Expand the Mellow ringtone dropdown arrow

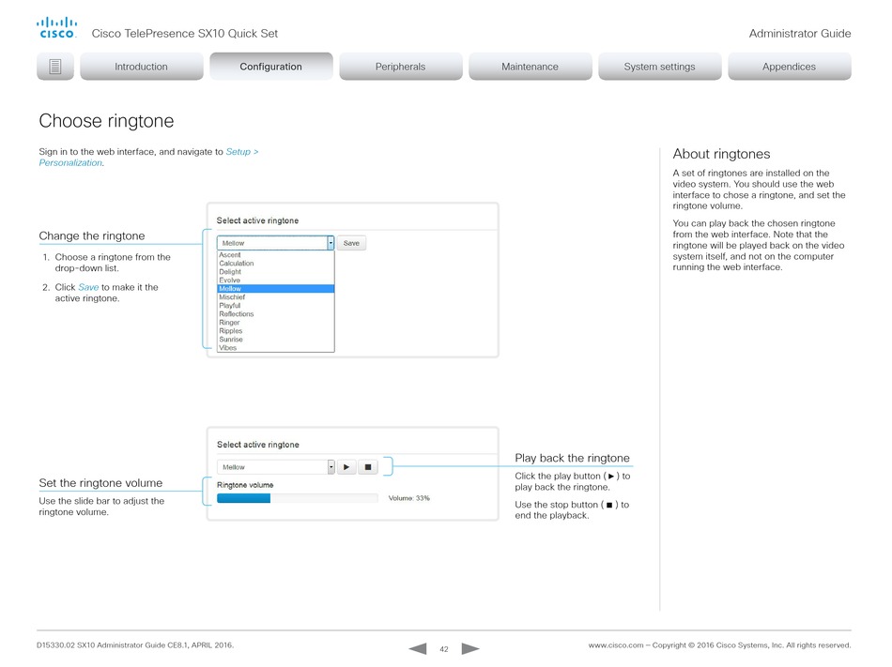(331, 243)
